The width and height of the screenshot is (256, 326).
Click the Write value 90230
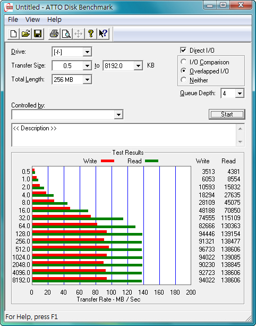tap(207, 265)
